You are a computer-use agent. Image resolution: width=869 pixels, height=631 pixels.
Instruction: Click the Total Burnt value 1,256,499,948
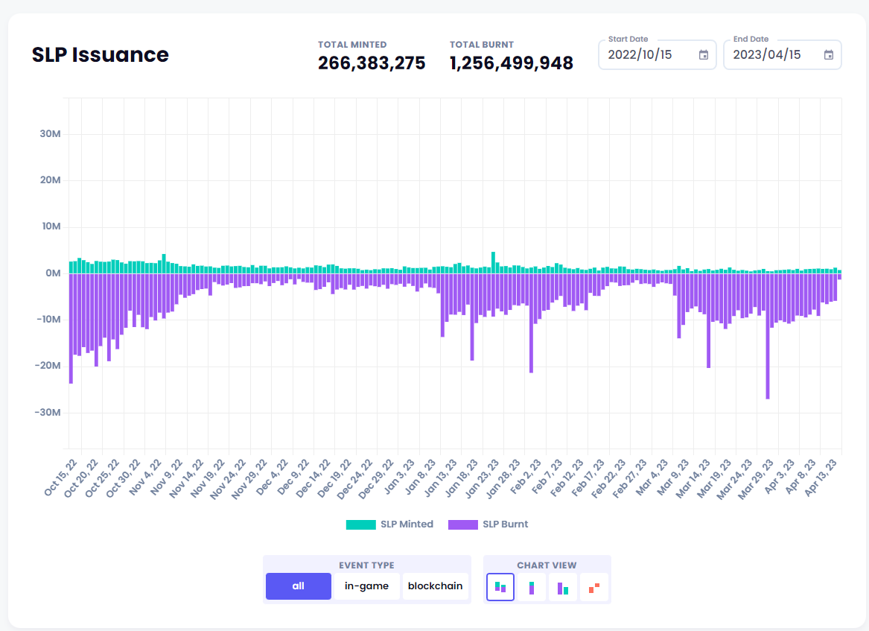click(x=511, y=63)
